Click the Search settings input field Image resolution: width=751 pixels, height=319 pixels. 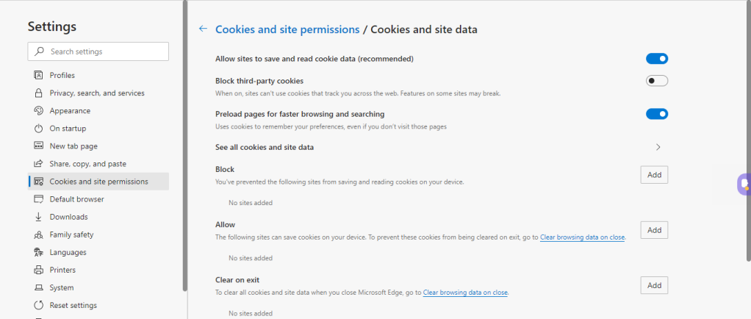103,51
